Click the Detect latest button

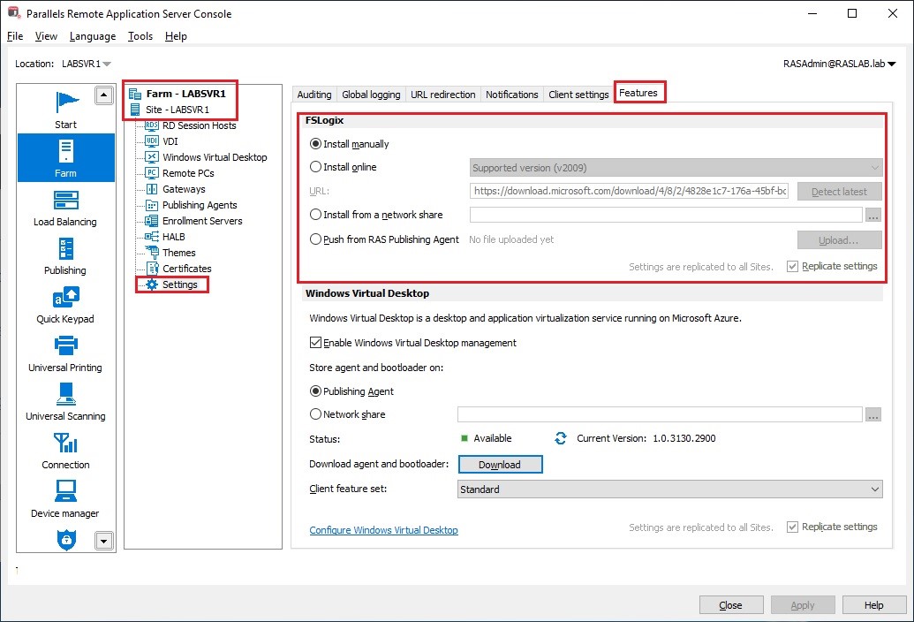839,191
